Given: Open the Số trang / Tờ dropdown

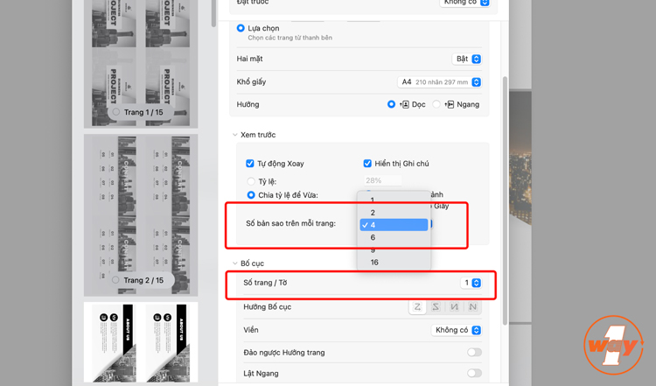Looking at the screenshot, I should pyautogui.click(x=471, y=283).
